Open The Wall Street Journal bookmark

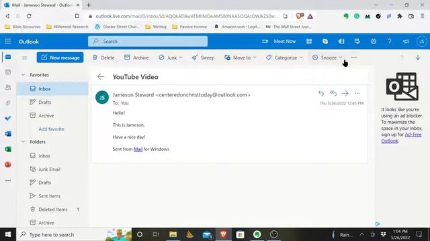coord(289,27)
